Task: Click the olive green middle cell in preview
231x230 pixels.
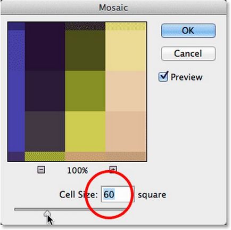Action: click(x=85, y=91)
